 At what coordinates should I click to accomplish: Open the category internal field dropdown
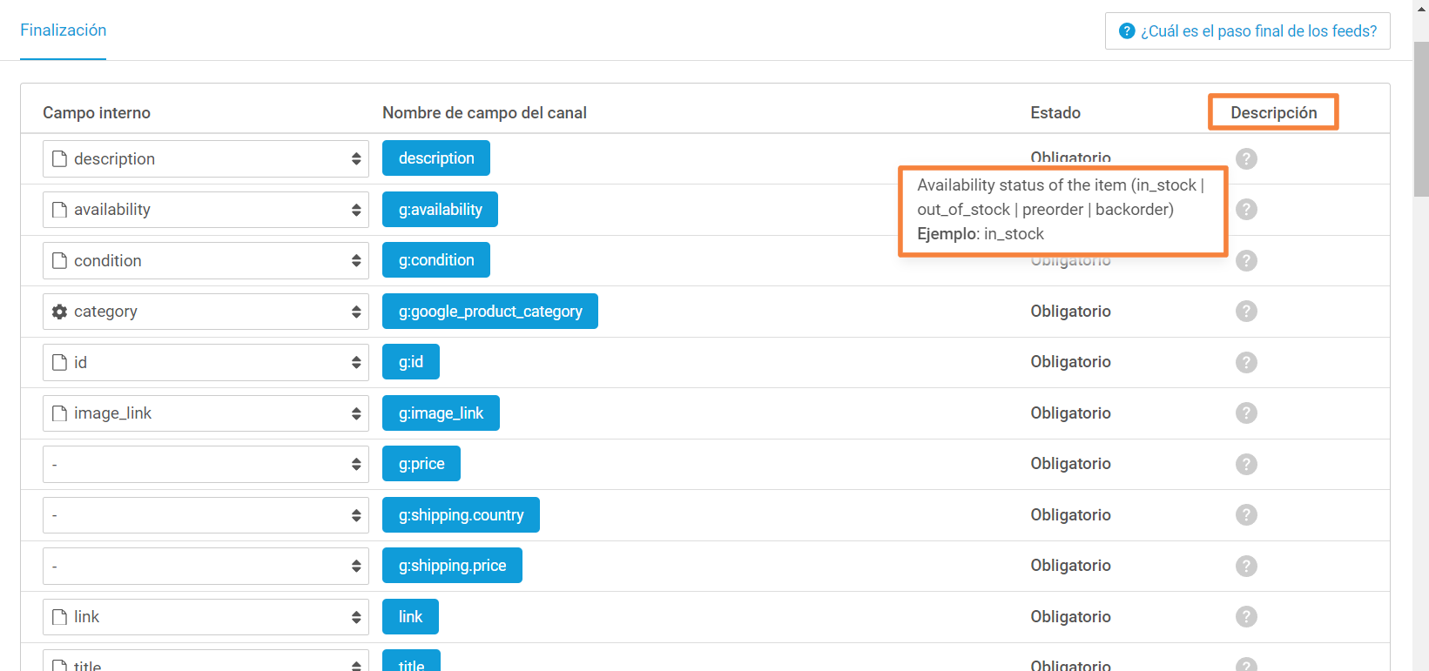pyautogui.click(x=206, y=312)
